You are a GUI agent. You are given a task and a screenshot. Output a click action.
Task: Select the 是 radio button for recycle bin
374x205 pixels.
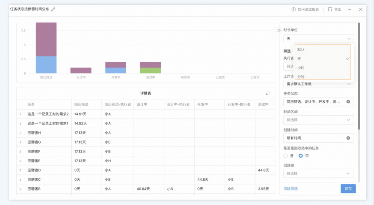pyautogui.click(x=286, y=156)
